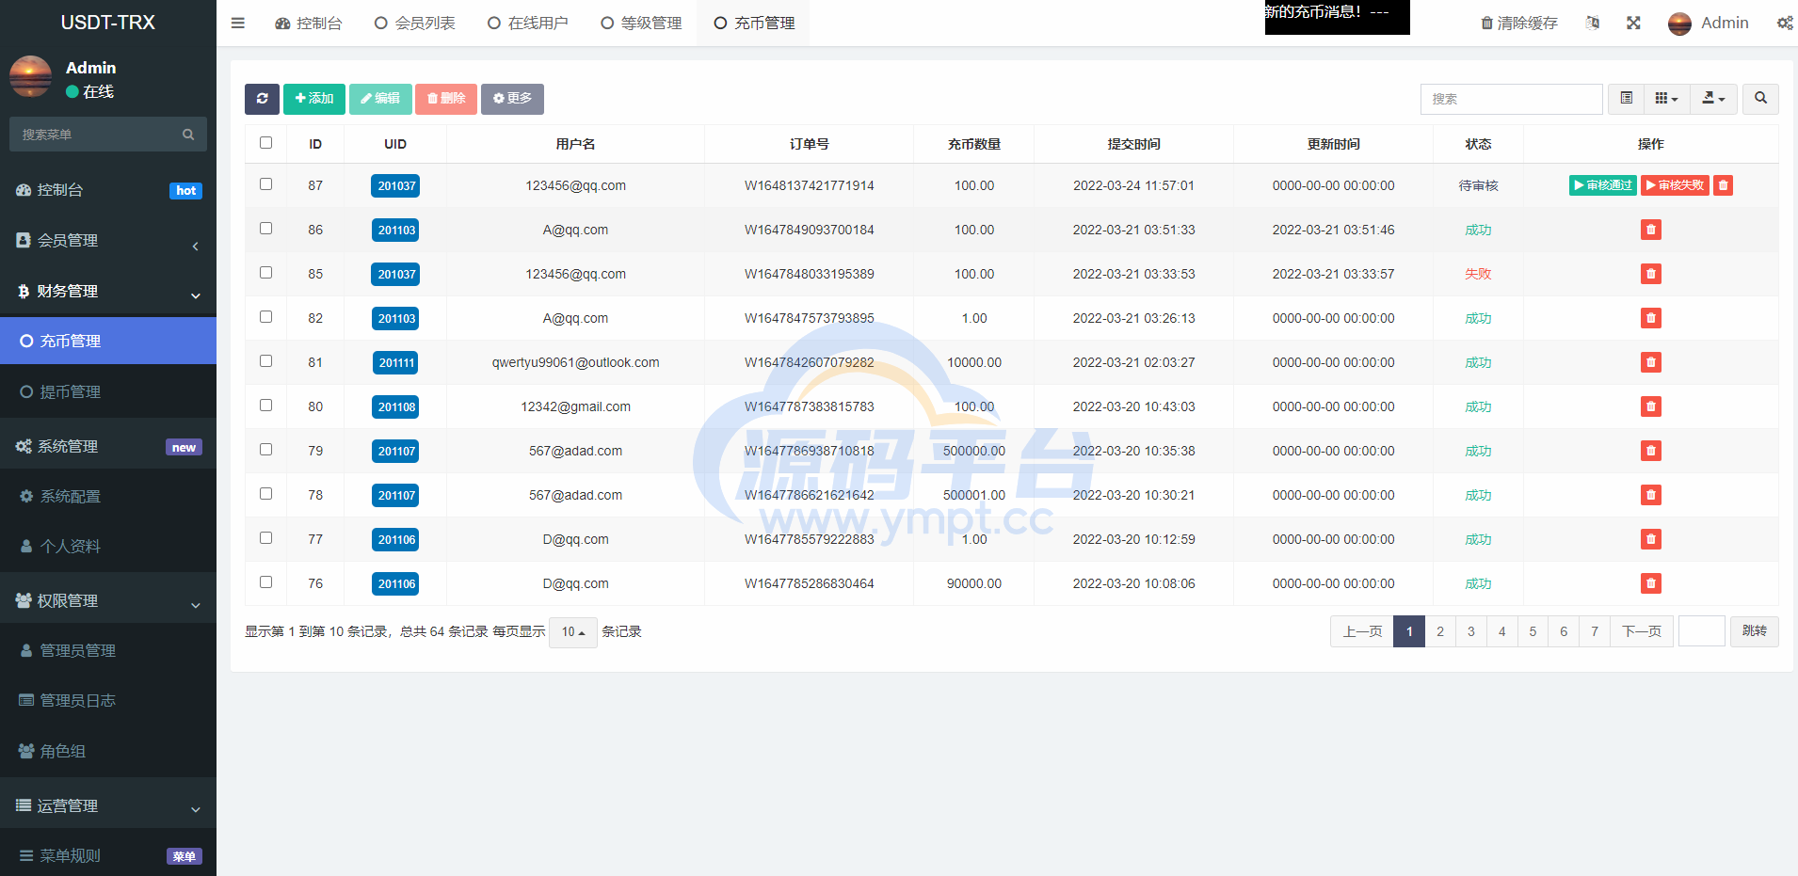Check the row checkbox for ID 82
1798x876 pixels.
[x=265, y=317]
